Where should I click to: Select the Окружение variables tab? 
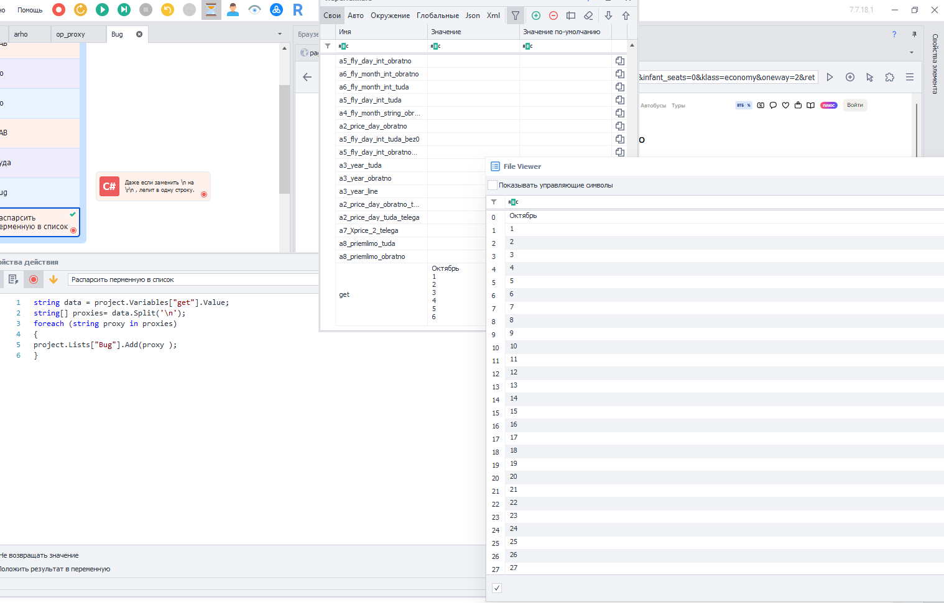tap(391, 16)
